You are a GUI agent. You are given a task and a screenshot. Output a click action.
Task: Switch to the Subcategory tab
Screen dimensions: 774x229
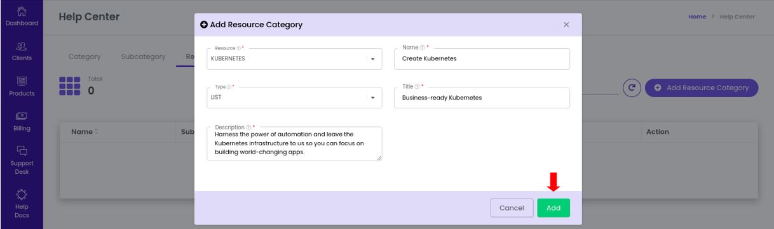(143, 56)
